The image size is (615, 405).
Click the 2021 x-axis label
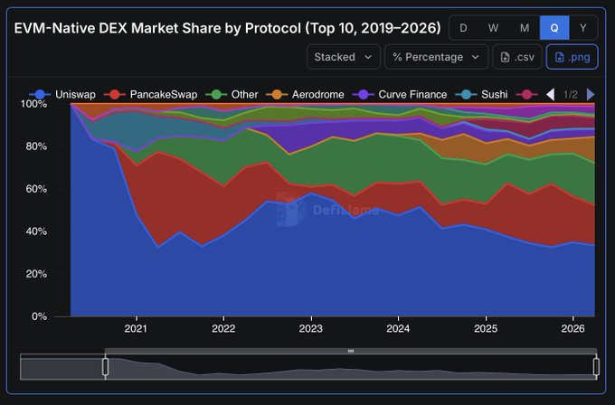[136, 328]
